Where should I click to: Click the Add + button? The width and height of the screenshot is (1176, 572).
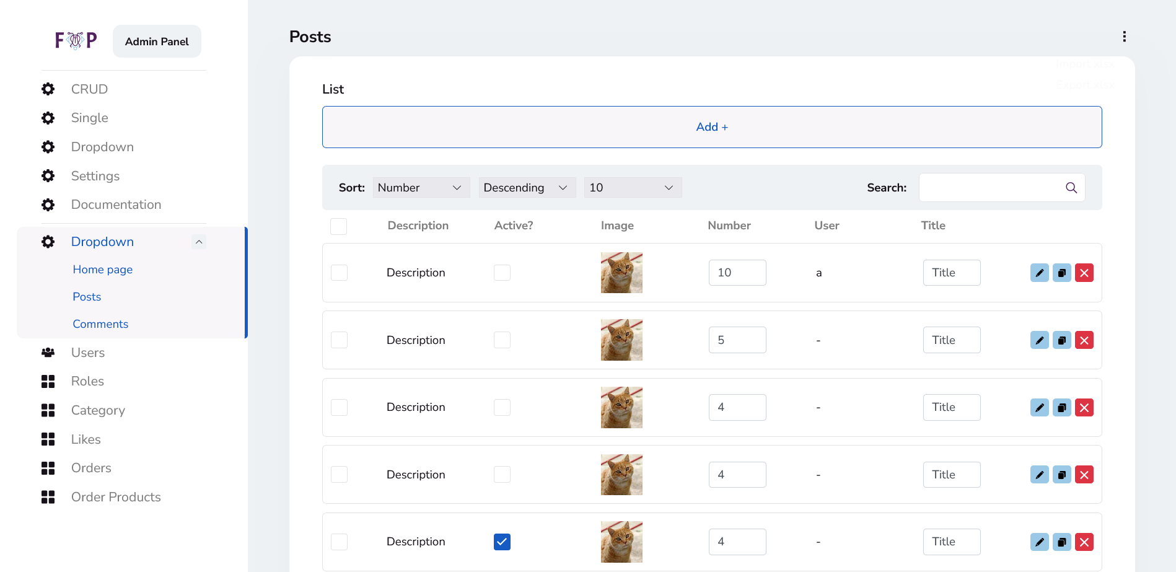tap(711, 127)
